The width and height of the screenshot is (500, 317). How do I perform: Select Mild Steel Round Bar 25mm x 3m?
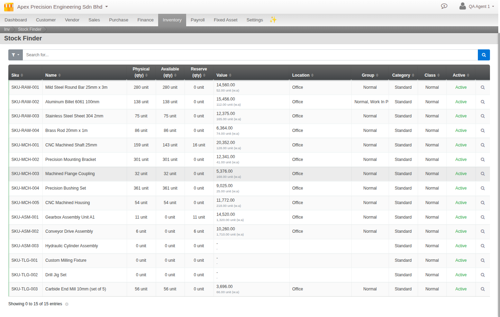[x=76, y=87]
